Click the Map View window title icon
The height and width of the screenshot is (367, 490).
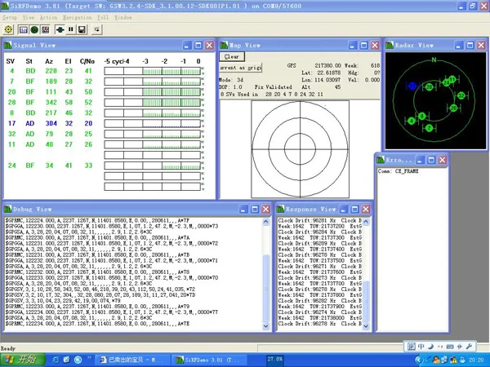point(224,45)
